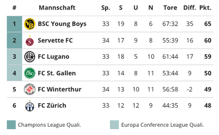The width and height of the screenshot is (219, 135).
Task: Open the FC Winterthur crest
Action: coord(29,89)
